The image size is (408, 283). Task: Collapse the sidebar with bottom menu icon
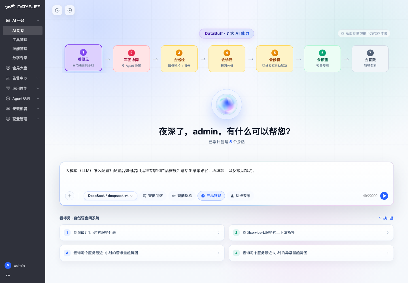pos(8,276)
